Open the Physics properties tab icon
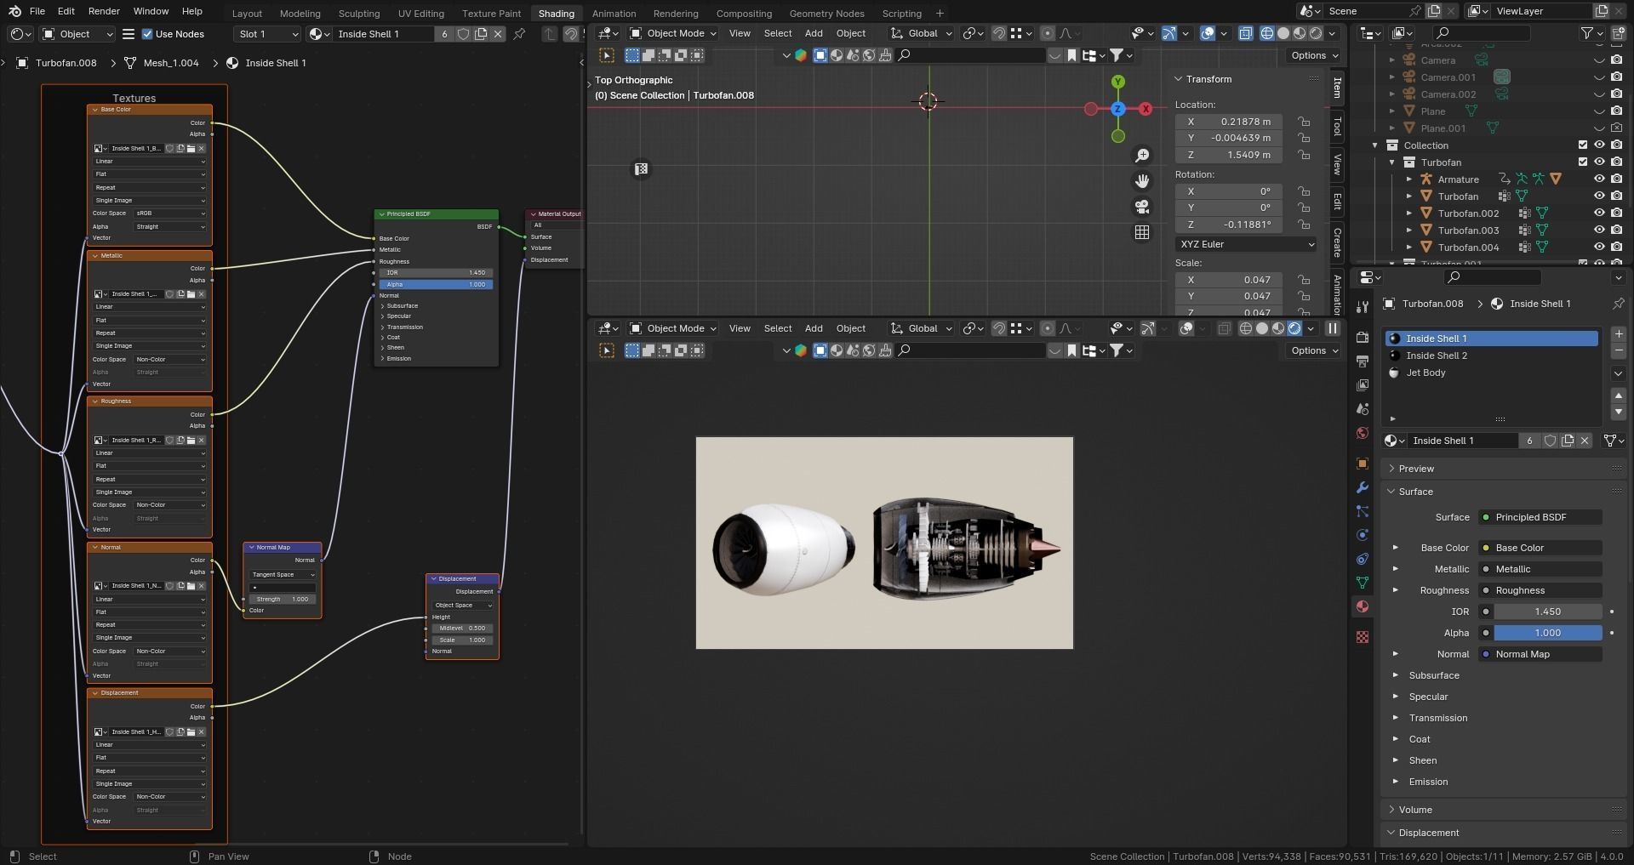This screenshot has height=865, width=1634. [1363, 535]
